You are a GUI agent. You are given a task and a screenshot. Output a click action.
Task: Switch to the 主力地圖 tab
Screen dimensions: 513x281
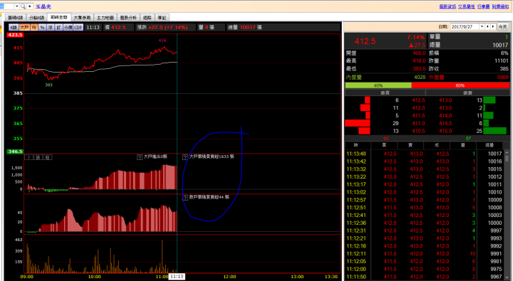click(x=105, y=18)
